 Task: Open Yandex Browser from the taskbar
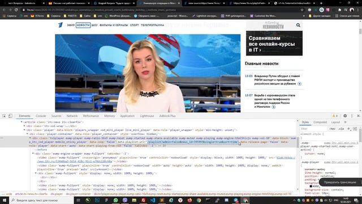[x=180, y=200]
